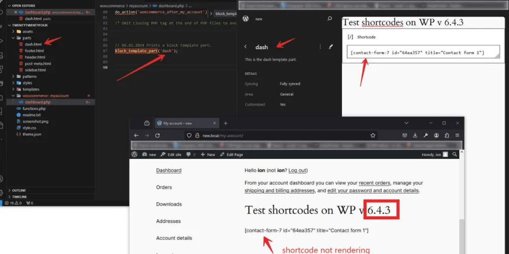Click the browser downloads icon
Viewport: 509px width, 254px height.
point(415,135)
